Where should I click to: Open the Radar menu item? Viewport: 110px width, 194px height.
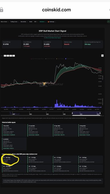31,22
